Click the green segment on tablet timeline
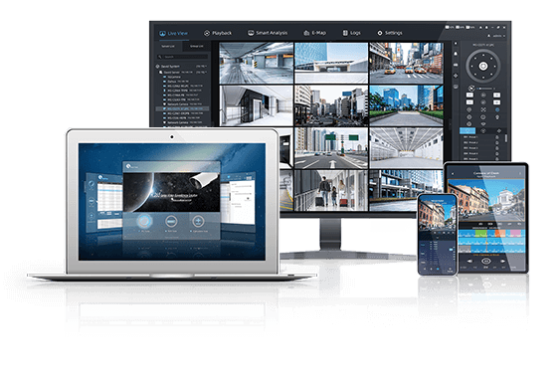 point(480,233)
